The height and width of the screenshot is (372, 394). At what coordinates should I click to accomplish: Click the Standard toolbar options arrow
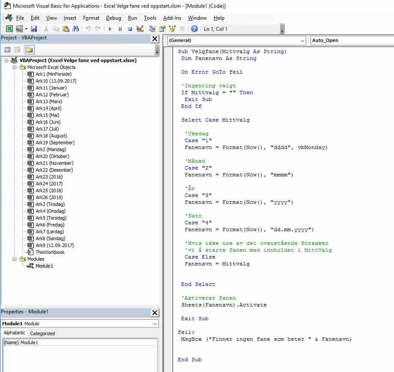pyautogui.click(x=282, y=29)
